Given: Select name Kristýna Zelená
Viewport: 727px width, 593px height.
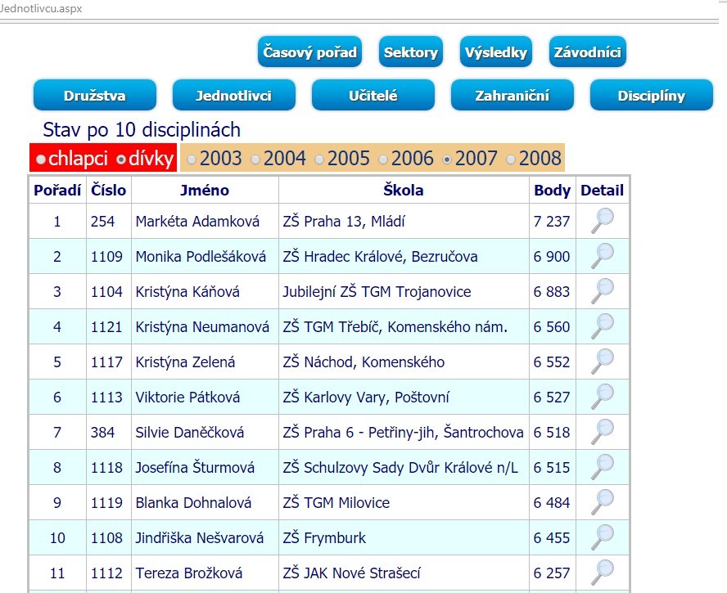Looking at the screenshot, I should point(185,362).
